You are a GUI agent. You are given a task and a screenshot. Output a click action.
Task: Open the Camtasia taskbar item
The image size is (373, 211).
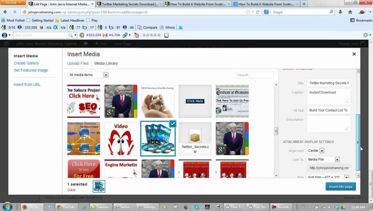click(100, 207)
